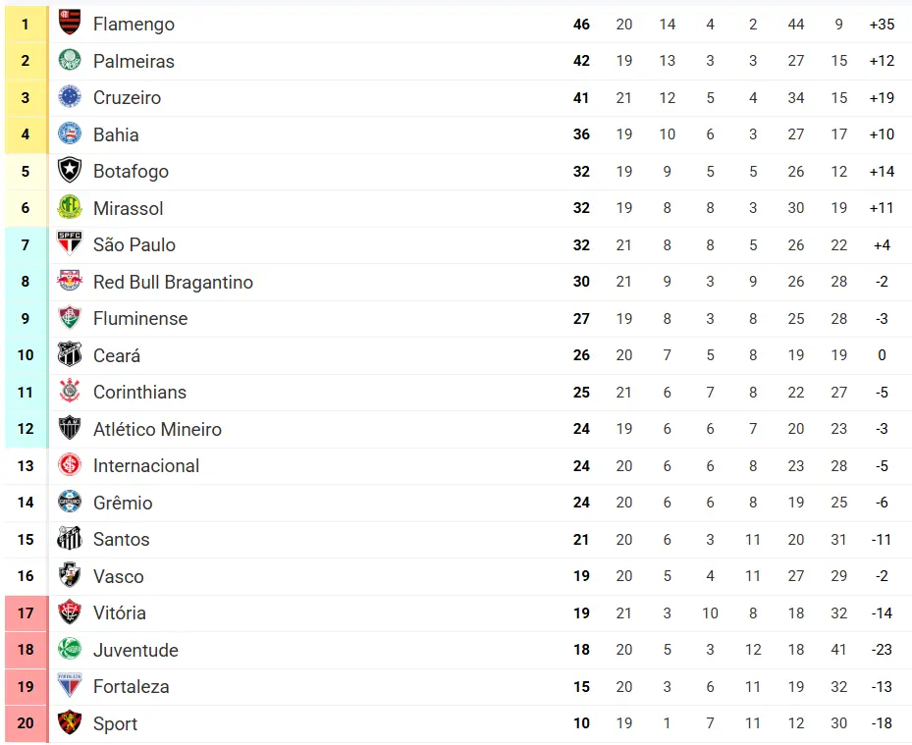This screenshot has height=745, width=912.
Task: Click the Internacional club crest icon
Action: 70,465
